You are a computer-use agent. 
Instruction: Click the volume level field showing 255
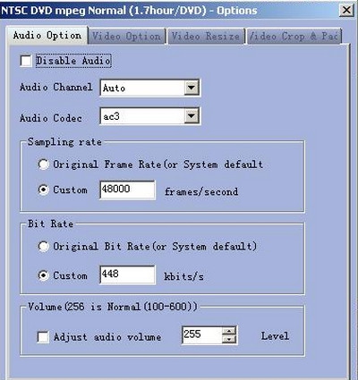(202, 335)
